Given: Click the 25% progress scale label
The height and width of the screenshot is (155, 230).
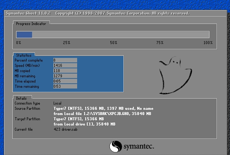Looking at the screenshot, I should click(66, 43).
